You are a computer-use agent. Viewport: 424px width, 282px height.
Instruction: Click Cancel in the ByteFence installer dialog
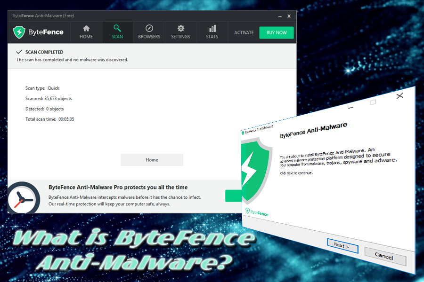pos(384,256)
